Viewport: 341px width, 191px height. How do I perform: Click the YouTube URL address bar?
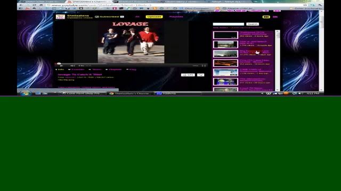pos(174,5)
